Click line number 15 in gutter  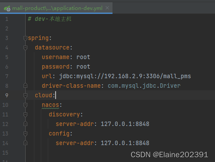(x=5, y=153)
